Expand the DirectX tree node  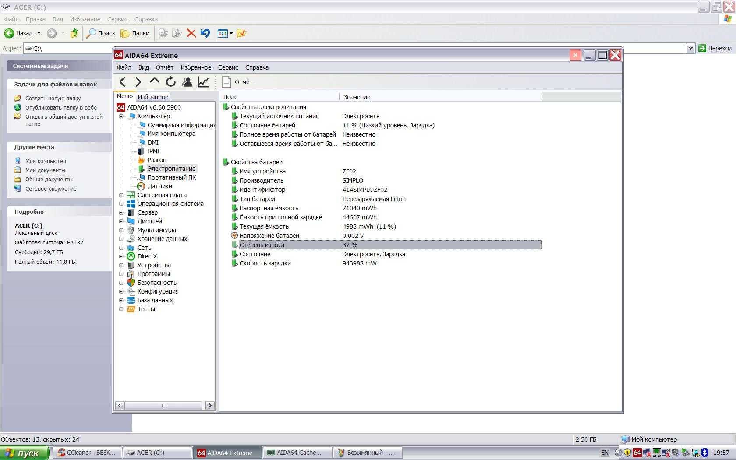point(121,256)
